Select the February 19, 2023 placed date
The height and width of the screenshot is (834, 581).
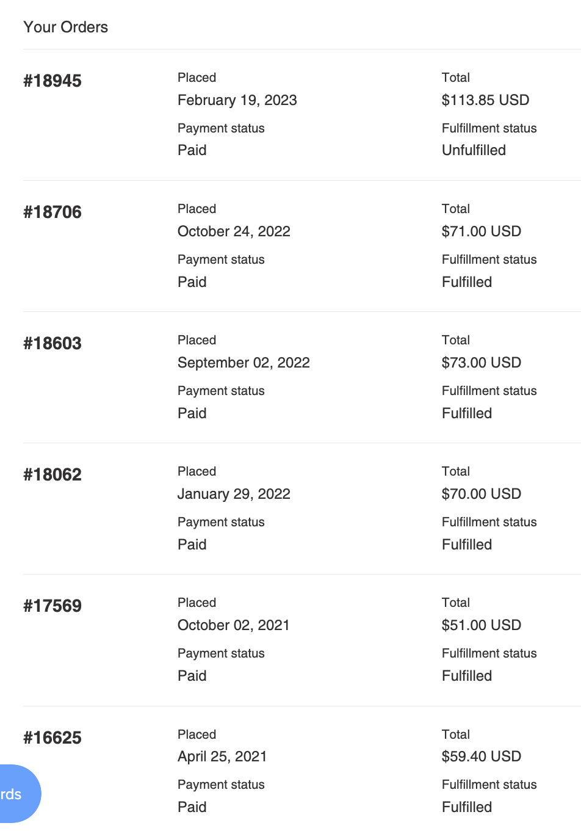pyautogui.click(x=237, y=100)
